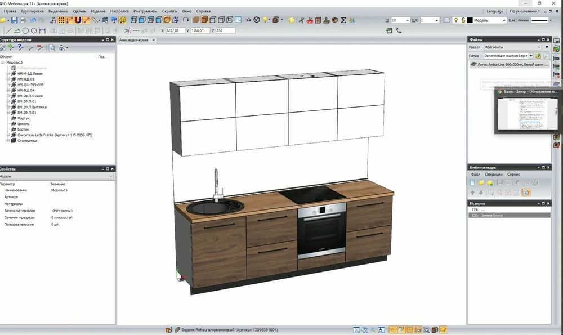563x335 pixels.
Task: Expand the Столешница tree node
Action: tap(8, 141)
